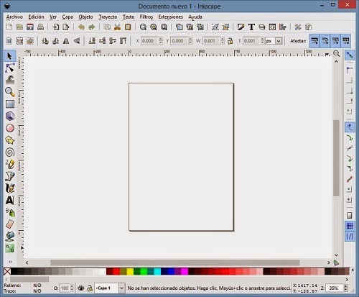
Task: Open the Edición menu
Action: 36,17
